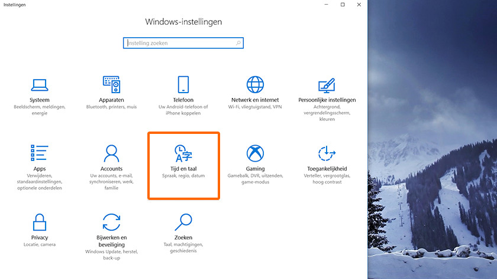Close the Instellingen window
Viewport: 497px width, 279px height.
(359, 5)
